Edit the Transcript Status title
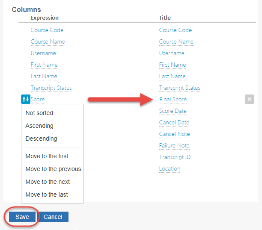 coord(180,88)
